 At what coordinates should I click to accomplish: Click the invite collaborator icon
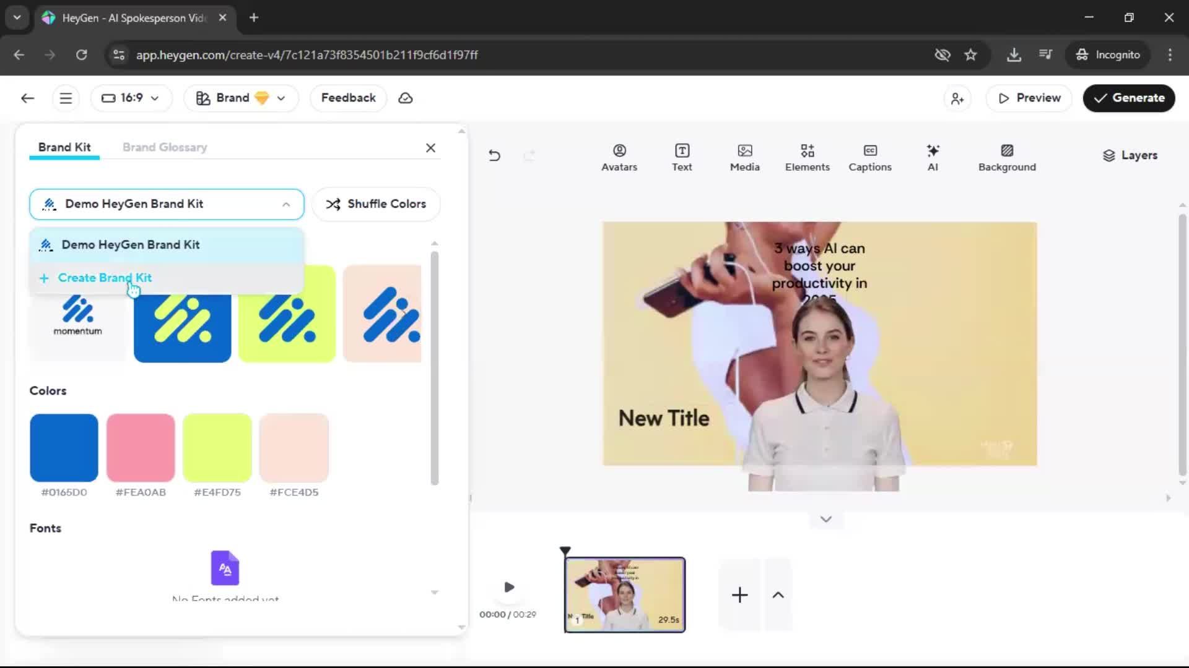[x=957, y=98]
